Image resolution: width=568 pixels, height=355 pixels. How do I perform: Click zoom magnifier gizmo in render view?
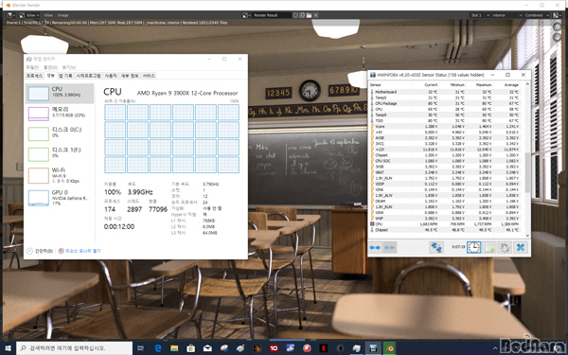pyautogui.click(x=558, y=27)
